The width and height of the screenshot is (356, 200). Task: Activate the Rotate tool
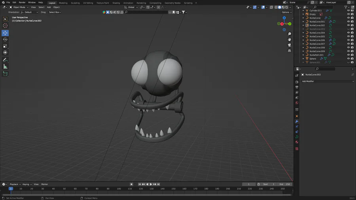pyautogui.click(x=5, y=40)
